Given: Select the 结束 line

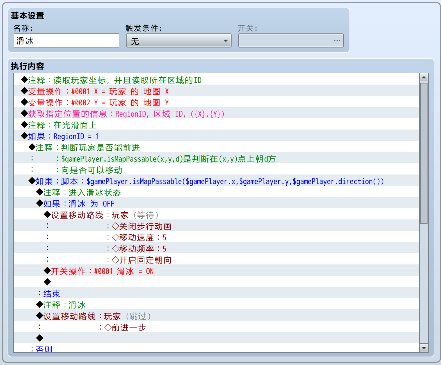Looking at the screenshot, I should [216, 293].
